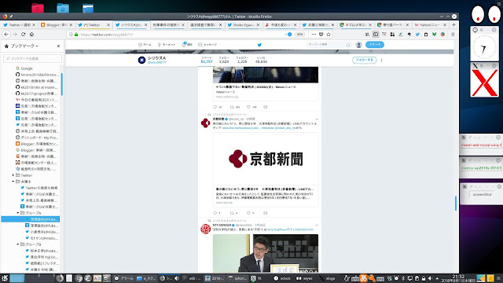Retweet the 京都新聞 tweet
The image size is (503, 283).
coord(233,213)
